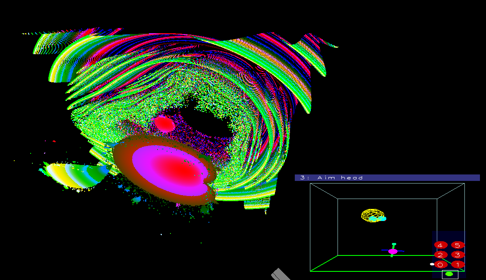Click the small red blob above the large ellipse
This screenshot has width=486, height=280.
click(x=164, y=124)
